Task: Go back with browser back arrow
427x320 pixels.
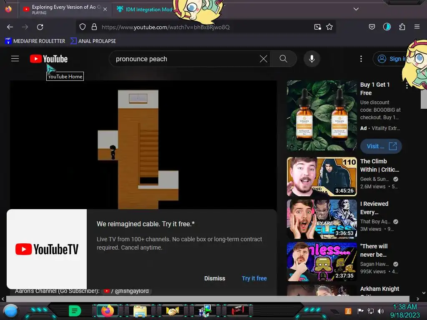Action: (x=10, y=27)
